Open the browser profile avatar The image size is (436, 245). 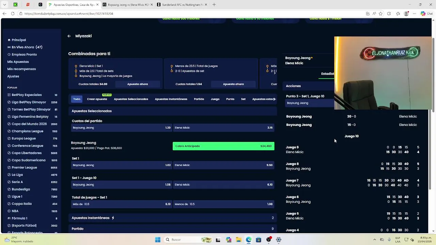coord(406,14)
